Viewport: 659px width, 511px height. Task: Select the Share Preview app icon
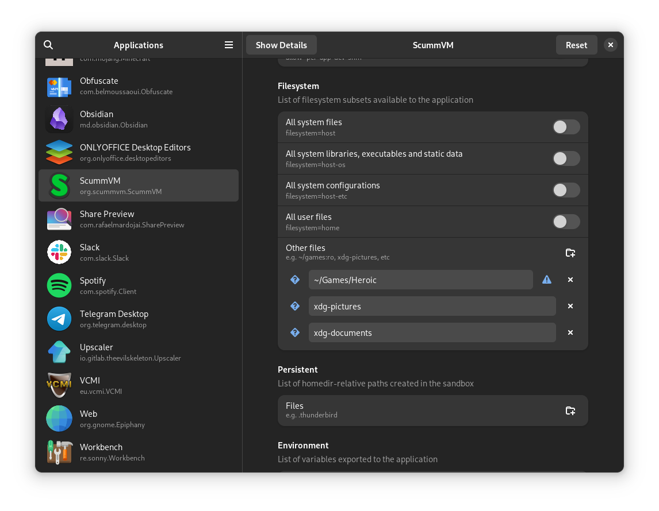[x=59, y=219]
